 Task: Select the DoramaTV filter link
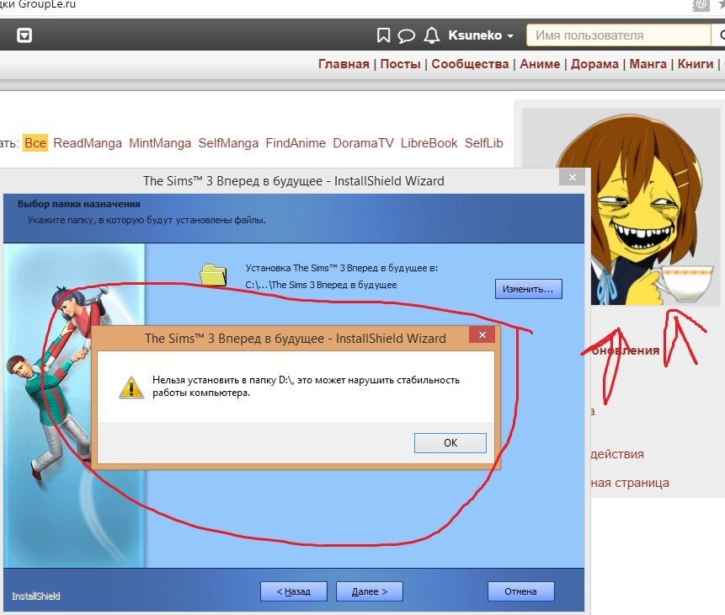click(363, 143)
